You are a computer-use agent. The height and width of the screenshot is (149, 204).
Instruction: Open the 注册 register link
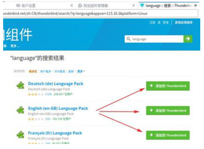click(152, 22)
